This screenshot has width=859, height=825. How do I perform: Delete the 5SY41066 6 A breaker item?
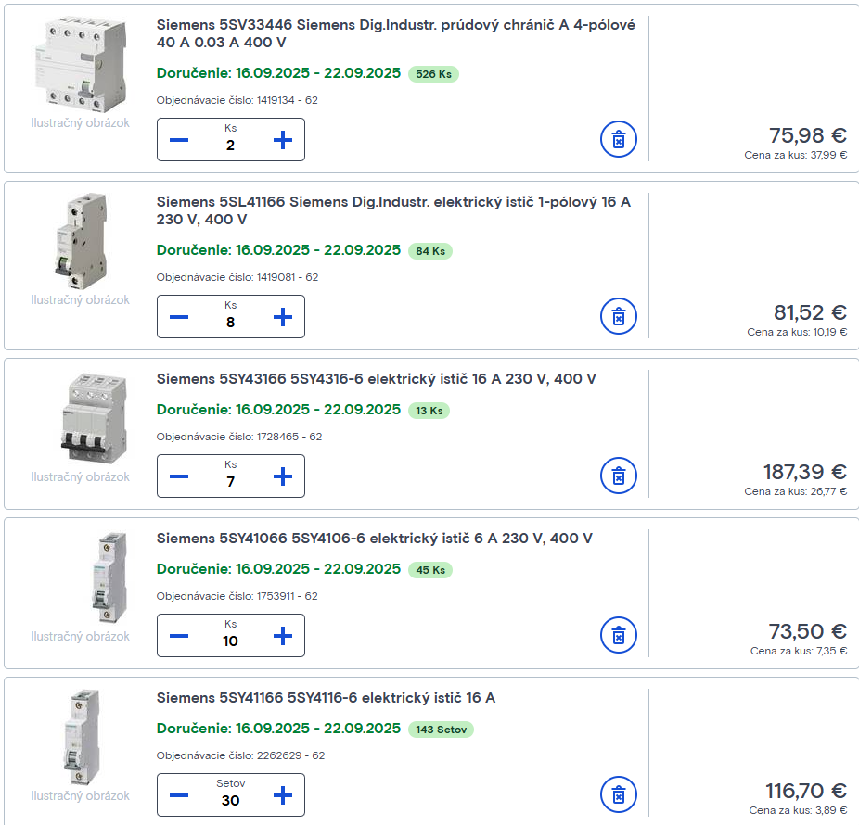[x=617, y=635]
